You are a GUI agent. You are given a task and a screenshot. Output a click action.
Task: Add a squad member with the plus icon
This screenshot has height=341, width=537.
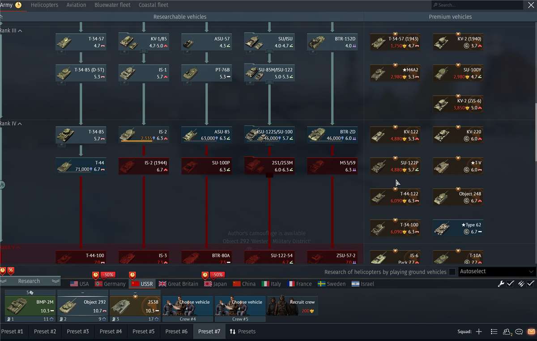(x=479, y=332)
